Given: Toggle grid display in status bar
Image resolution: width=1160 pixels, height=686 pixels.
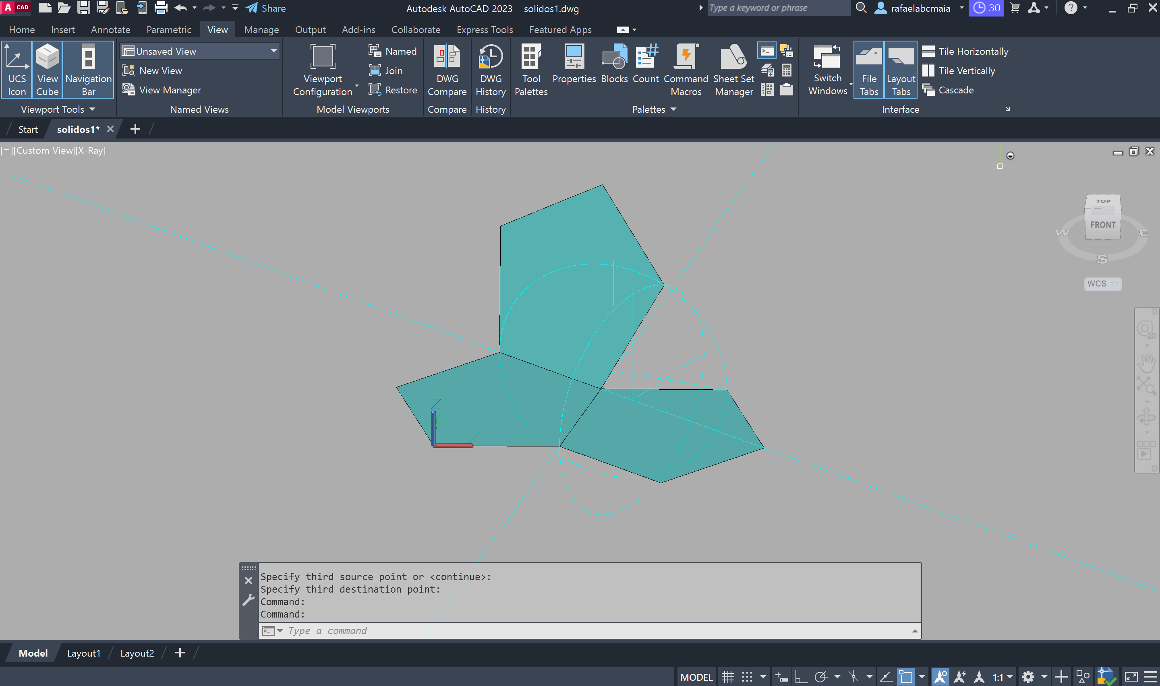Looking at the screenshot, I should coord(728,677).
